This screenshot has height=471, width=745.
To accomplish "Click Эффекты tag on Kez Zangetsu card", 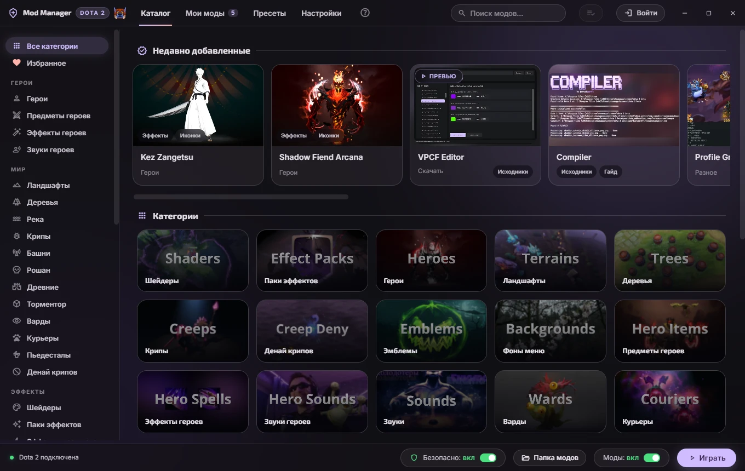I will [155, 135].
